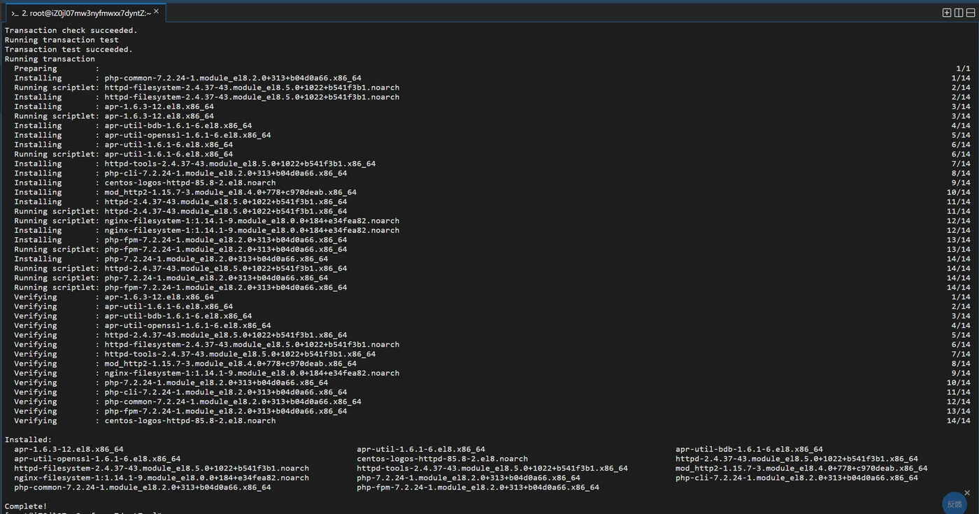
Task: Click php-cli-7.2.24-1 in Installed list
Action: [796, 478]
